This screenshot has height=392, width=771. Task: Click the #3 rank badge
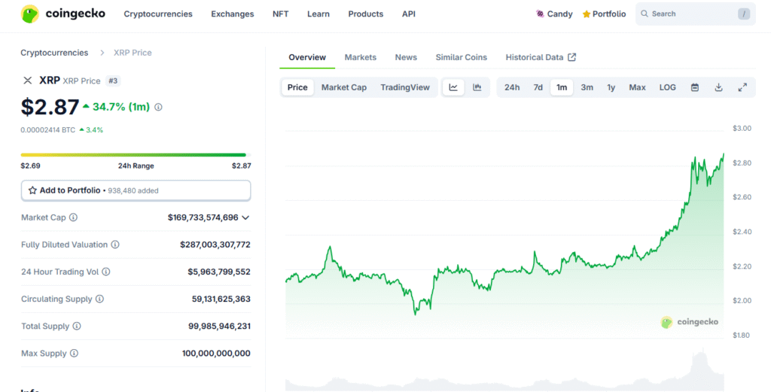pyautogui.click(x=113, y=81)
